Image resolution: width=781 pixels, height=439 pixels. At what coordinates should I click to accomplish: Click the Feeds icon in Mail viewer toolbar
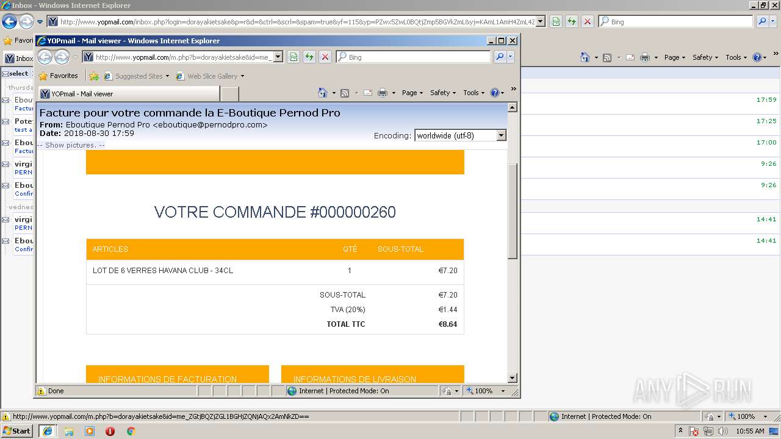click(345, 93)
